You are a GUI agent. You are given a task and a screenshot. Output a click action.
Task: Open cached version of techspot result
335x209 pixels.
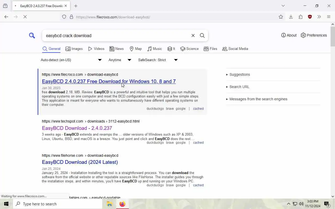[198, 143]
